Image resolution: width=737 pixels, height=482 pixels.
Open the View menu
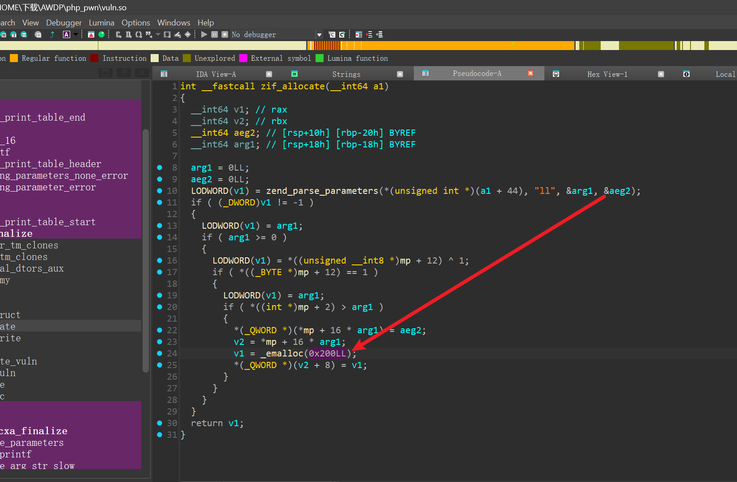(x=30, y=22)
